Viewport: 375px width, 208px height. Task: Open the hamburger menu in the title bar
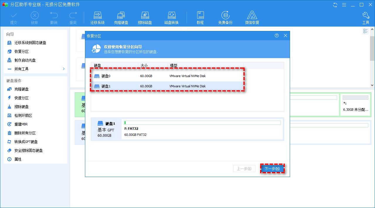click(344, 5)
